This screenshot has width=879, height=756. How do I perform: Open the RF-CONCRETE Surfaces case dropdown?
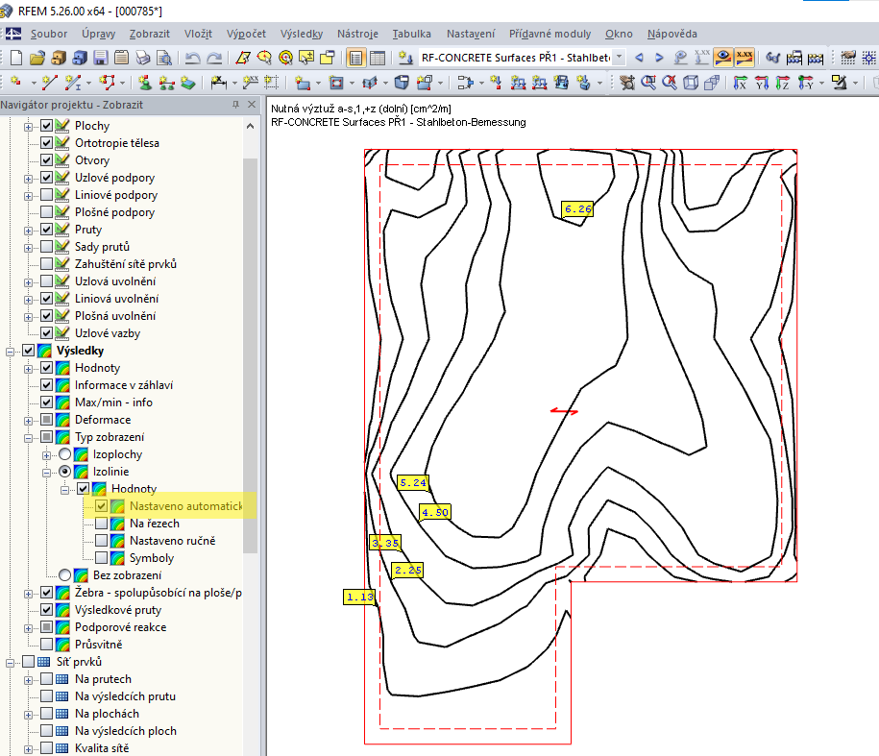click(619, 58)
